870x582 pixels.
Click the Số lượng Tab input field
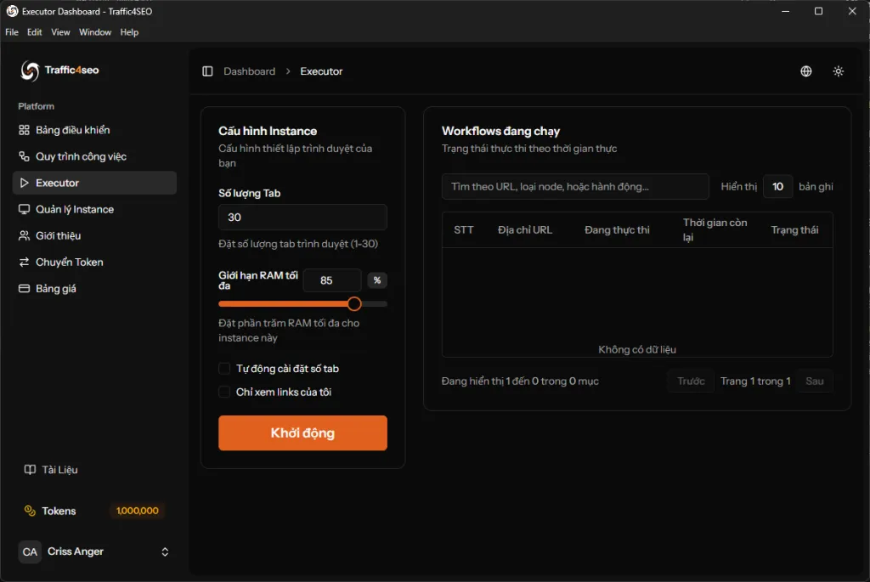[303, 217]
